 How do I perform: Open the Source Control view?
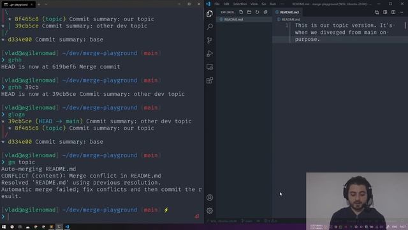[x=210, y=40]
